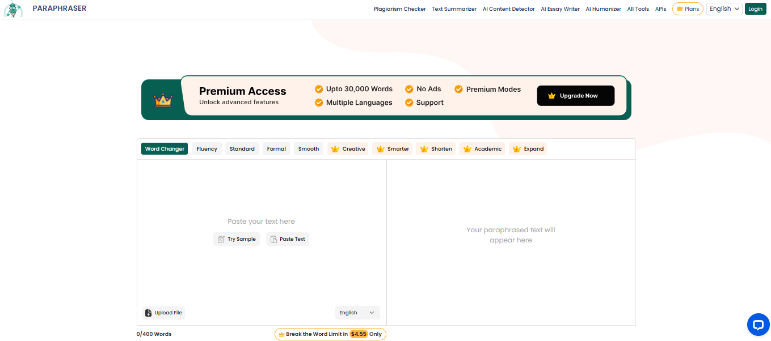Image resolution: width=771 pixels, height=341 pixels.
Task: Open the APIs link
Action: click(661, 9)
